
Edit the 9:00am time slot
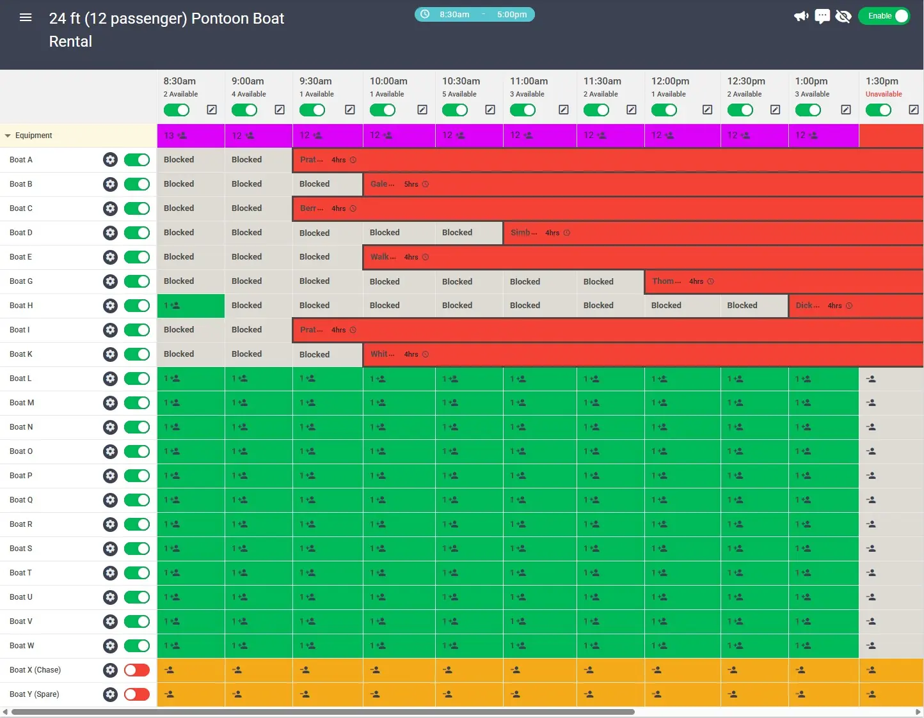[x=280, y=110]
